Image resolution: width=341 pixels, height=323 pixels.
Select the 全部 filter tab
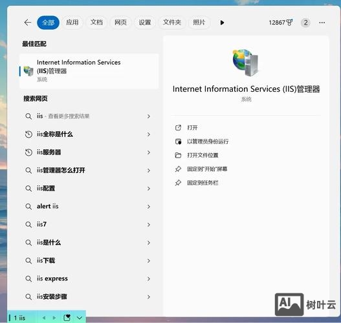pos(49,23)
